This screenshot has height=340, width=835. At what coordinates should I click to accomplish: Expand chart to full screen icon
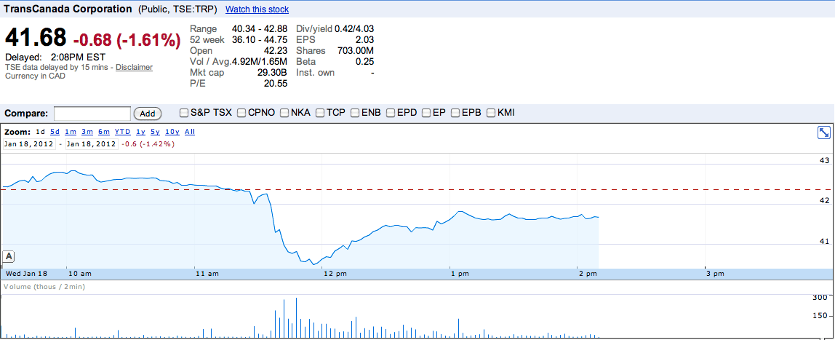(x=824, y=133)
